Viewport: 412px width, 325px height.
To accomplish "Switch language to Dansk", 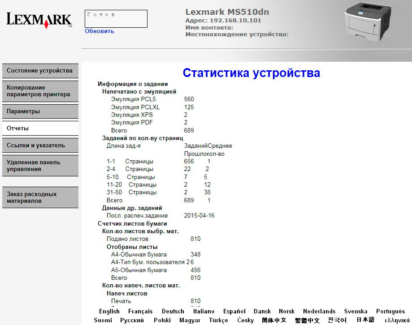I will pos(262,312).
